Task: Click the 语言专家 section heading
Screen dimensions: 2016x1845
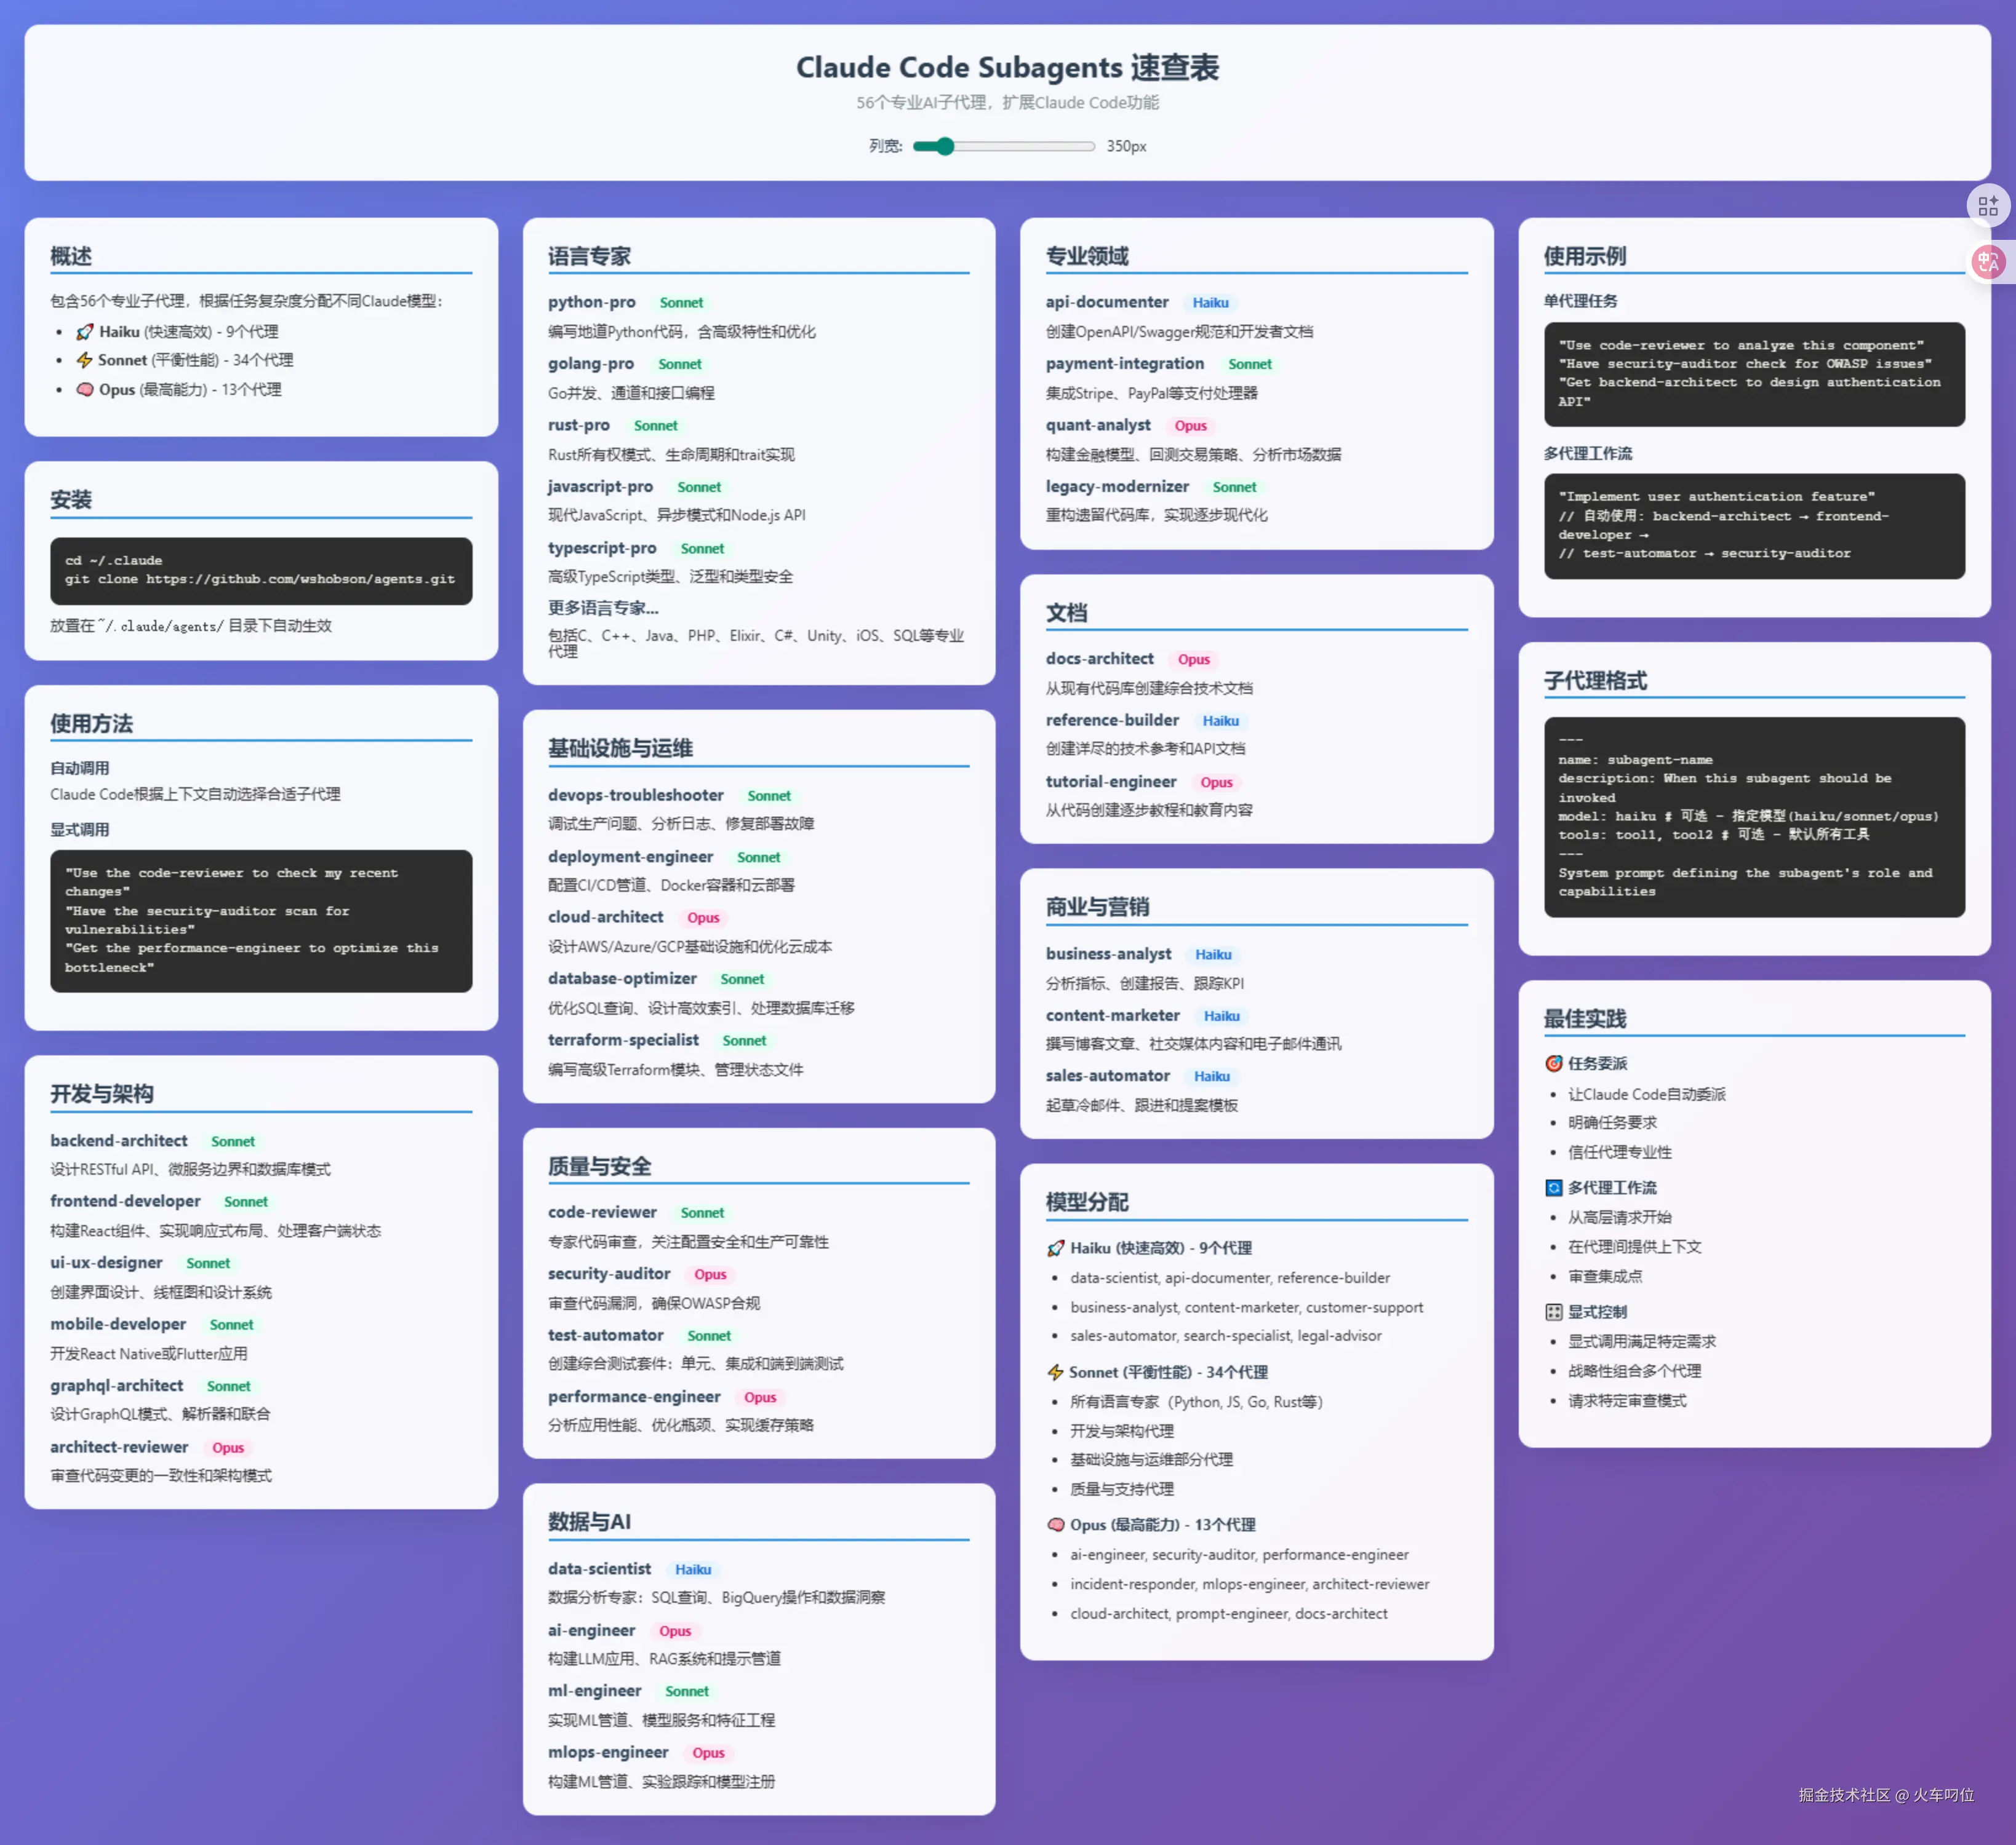Action: click(x=589, y=257)
